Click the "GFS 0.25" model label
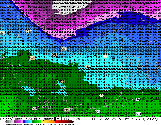This screenshot has height=125, width=161. pos(72,119)
